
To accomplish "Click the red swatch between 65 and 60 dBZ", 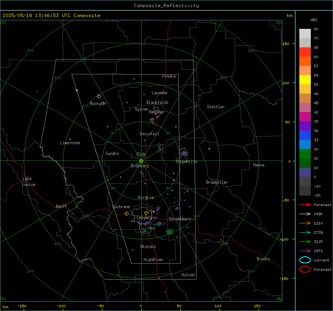I will (x=305, y=52).
